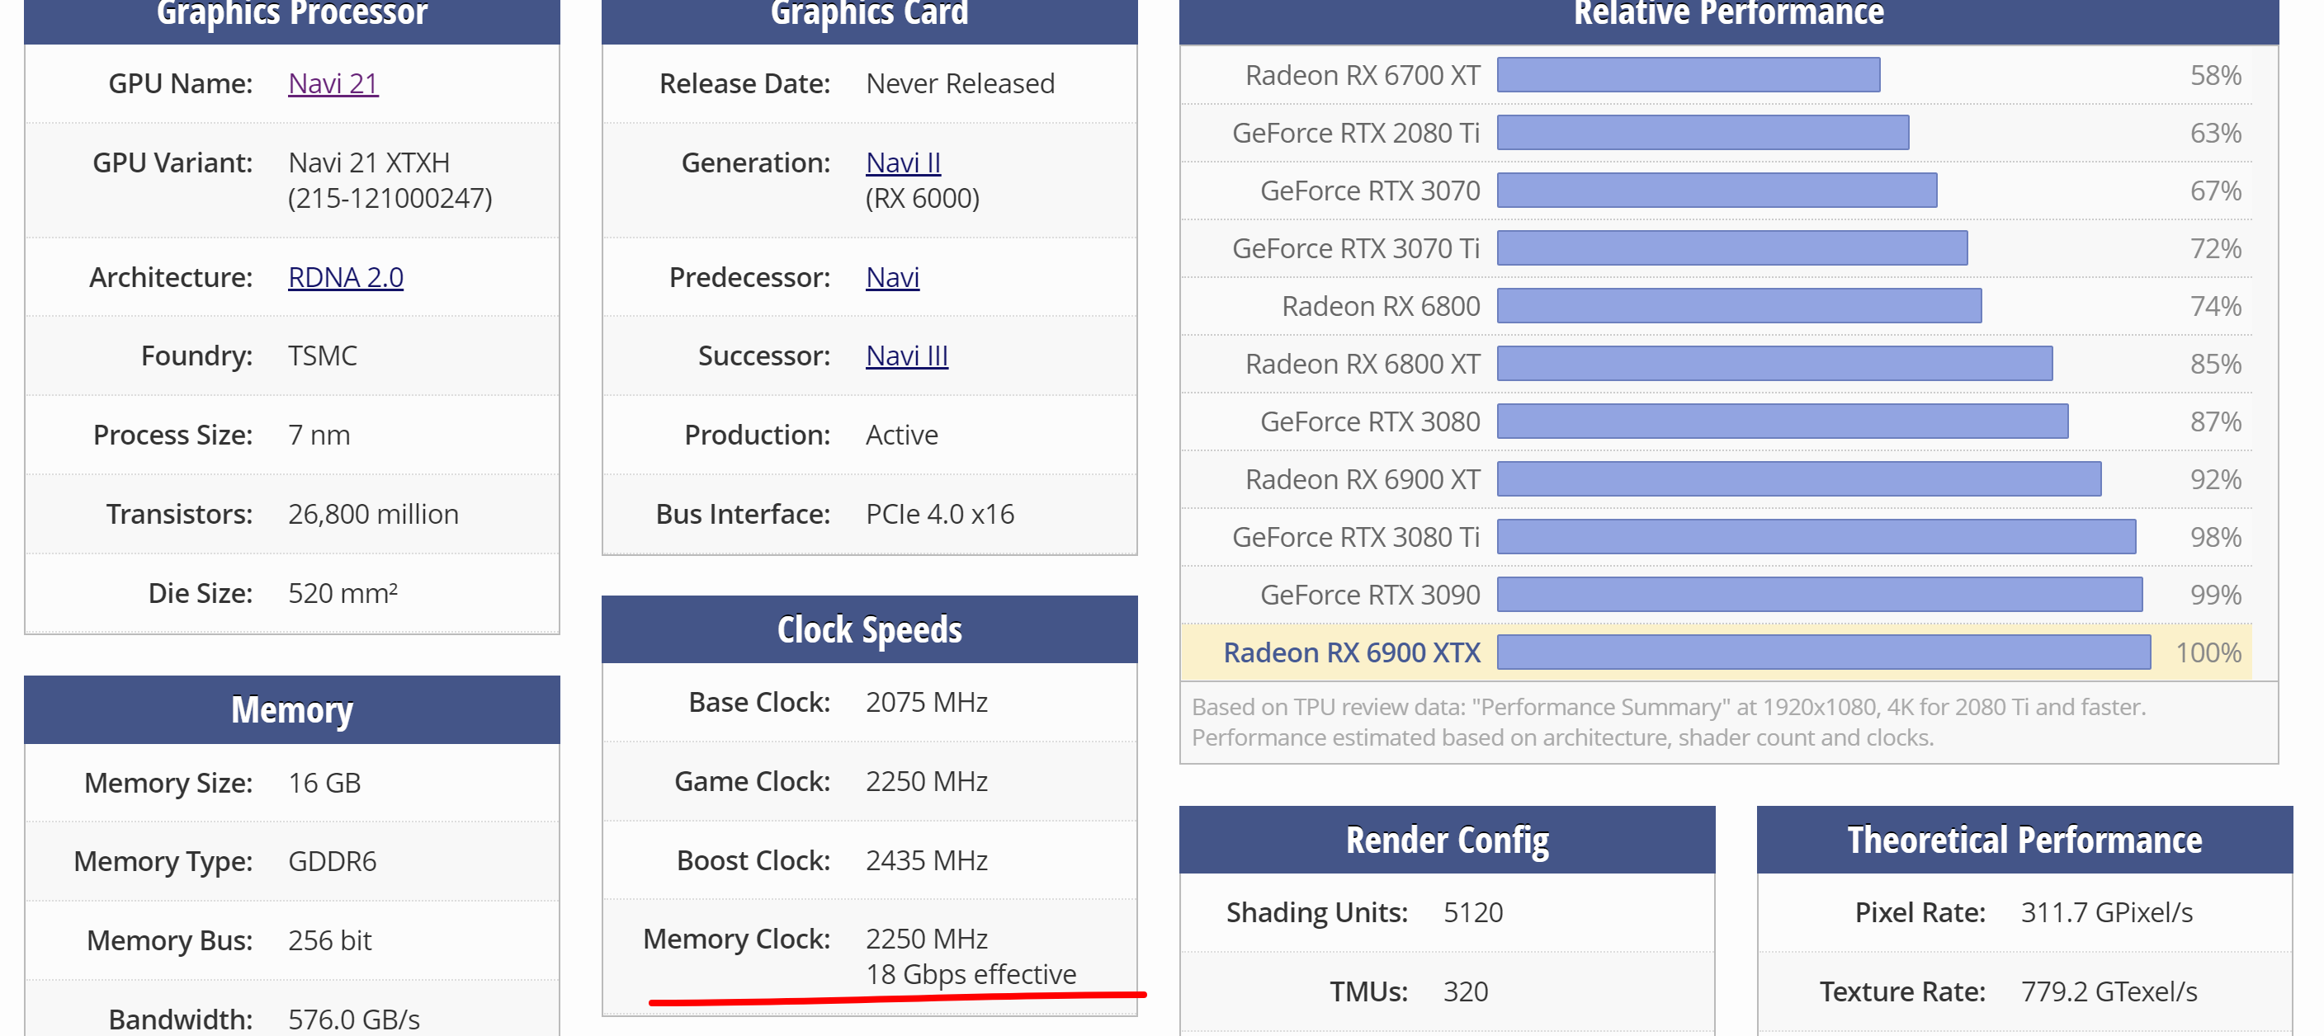
Task: Open the Navi 21 GPU name link
Action: pos(333,84)
